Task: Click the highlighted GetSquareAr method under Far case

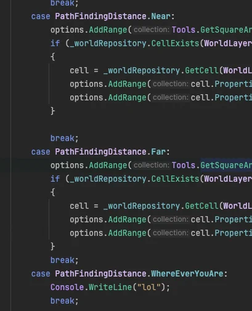Action: [226, 166]
